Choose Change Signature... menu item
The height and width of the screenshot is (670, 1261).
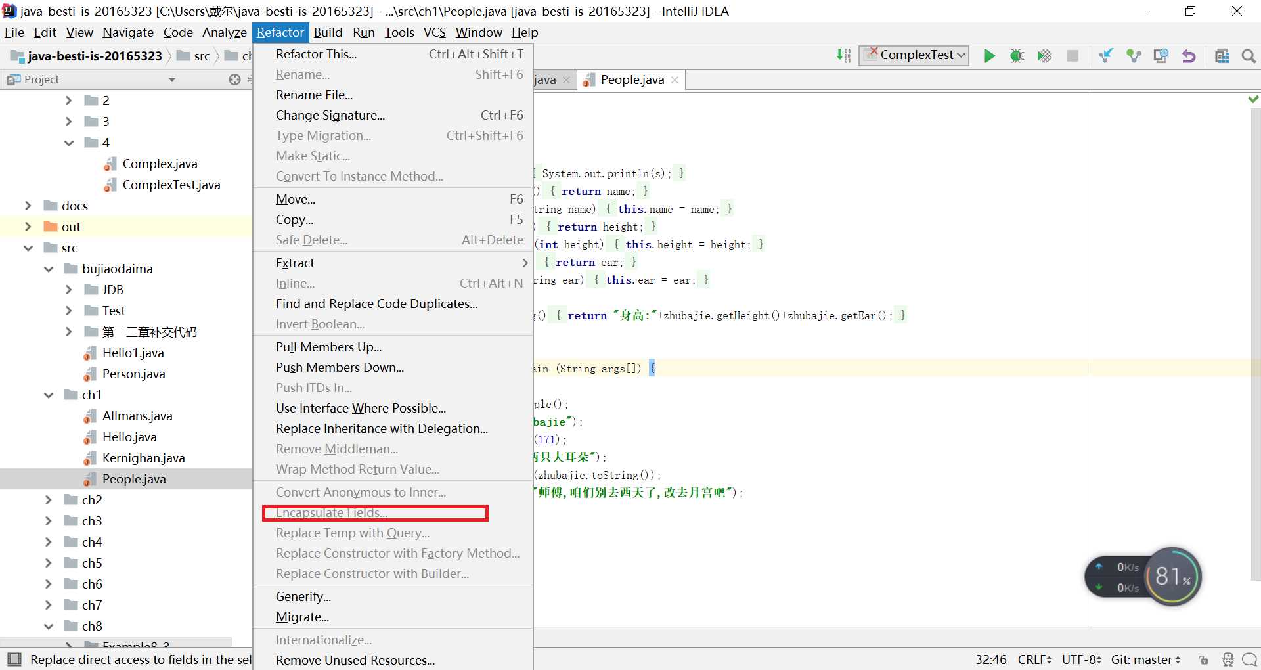point(393,115)
